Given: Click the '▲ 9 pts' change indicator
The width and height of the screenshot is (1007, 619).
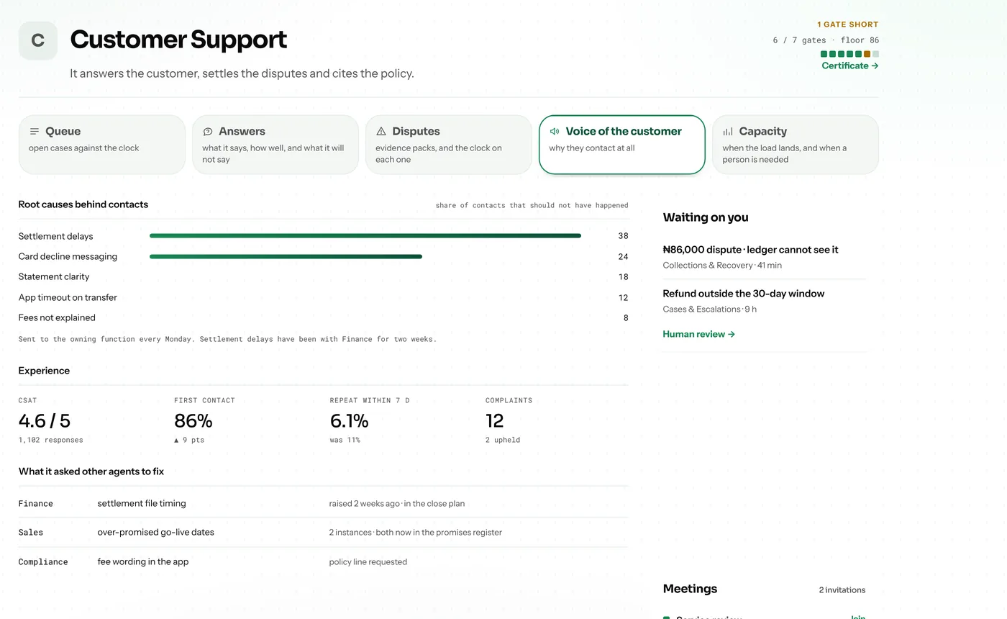Looking at the screenshot, I should point(189,440).
